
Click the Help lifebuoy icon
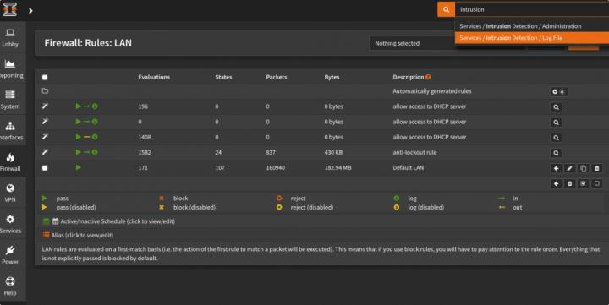click(10, 281)
